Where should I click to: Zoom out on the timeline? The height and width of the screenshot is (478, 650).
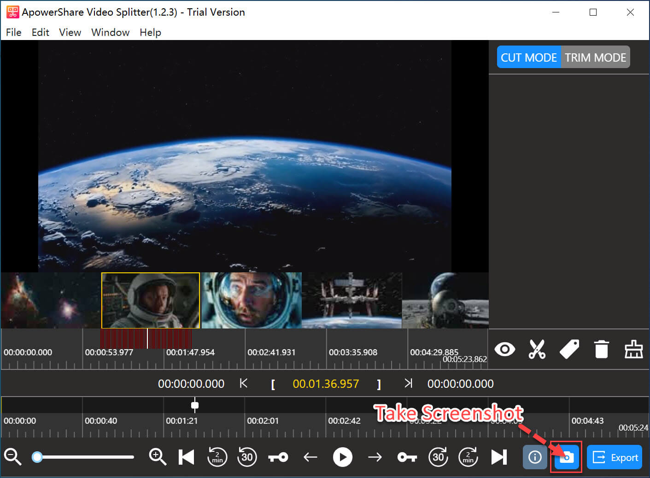click(12, 457)
